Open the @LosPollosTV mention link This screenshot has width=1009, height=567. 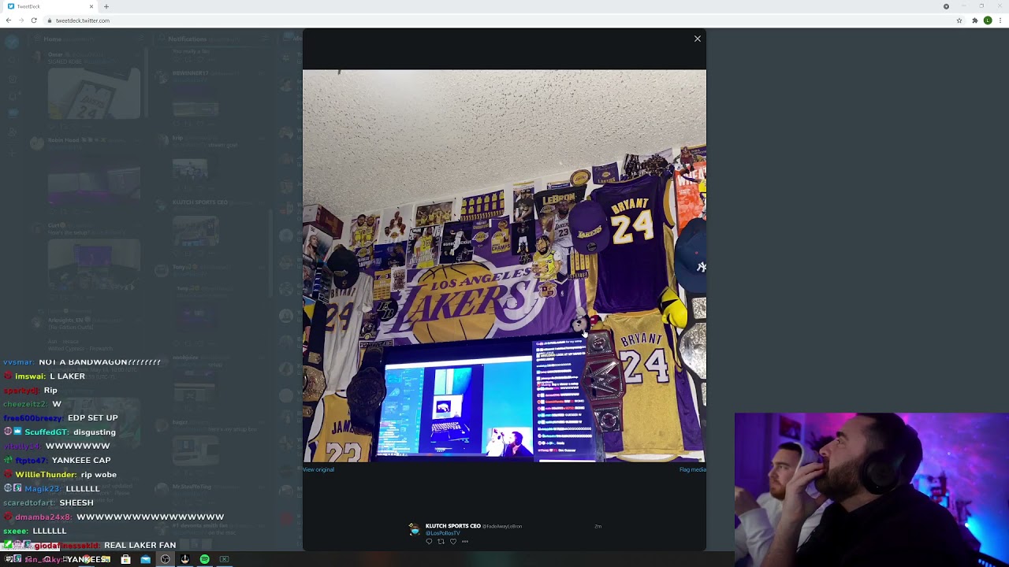443,533
